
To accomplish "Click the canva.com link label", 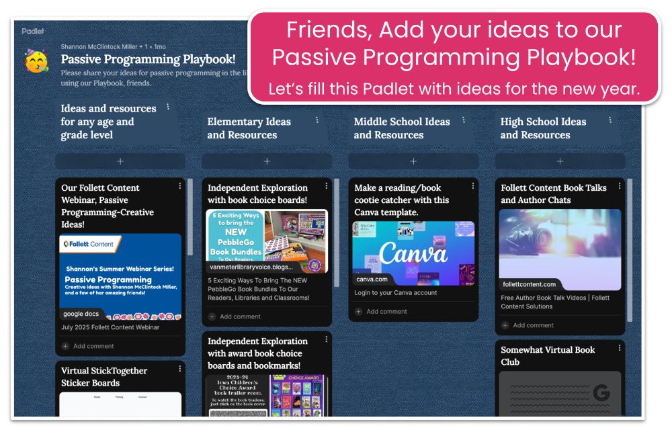I will tap(372, 280).
